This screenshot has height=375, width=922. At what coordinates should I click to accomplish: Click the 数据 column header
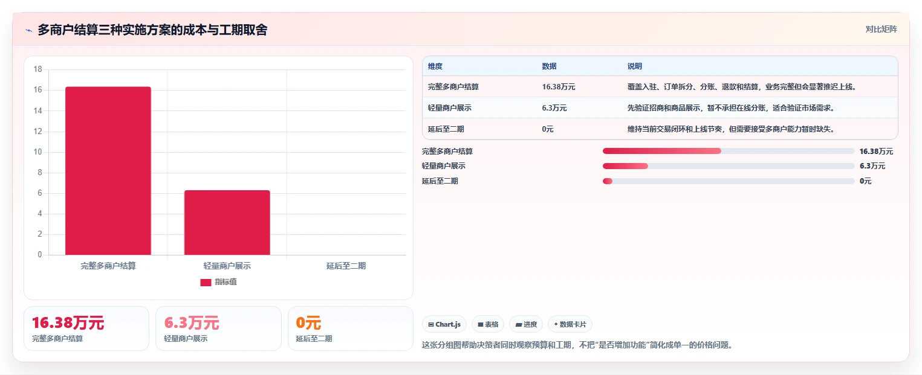(550, 66)
